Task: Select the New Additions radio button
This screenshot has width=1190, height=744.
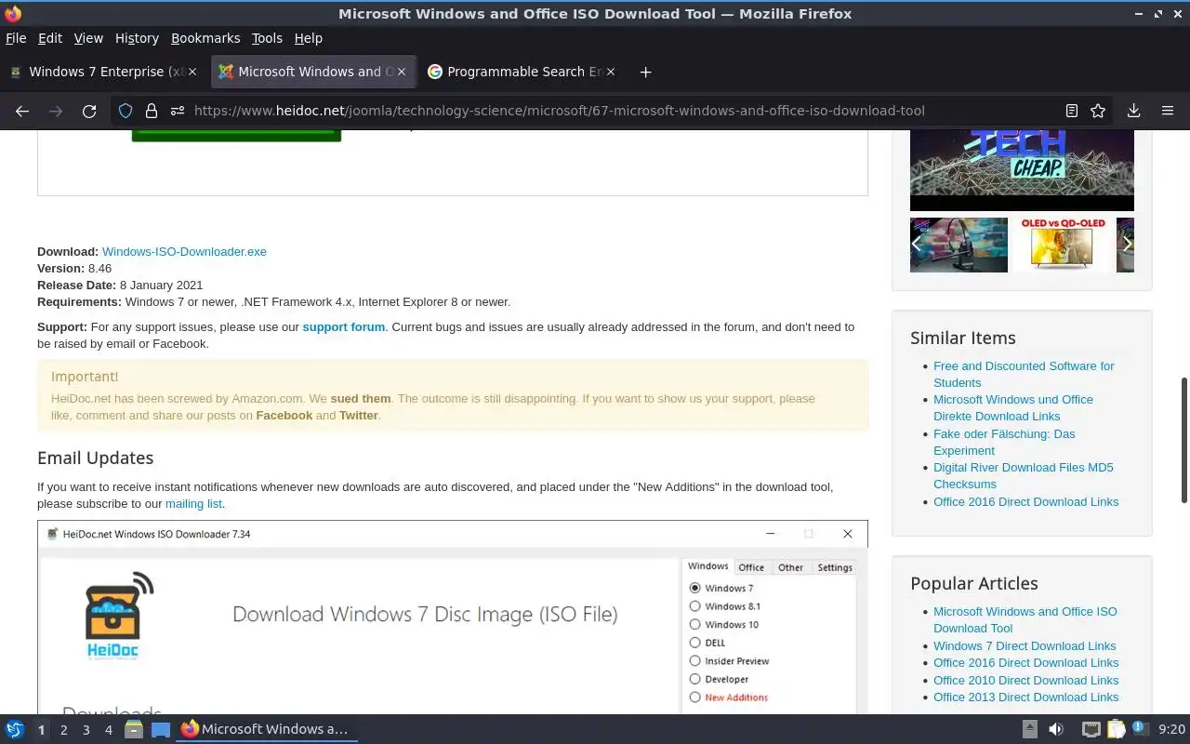Action: click(694, 697)
